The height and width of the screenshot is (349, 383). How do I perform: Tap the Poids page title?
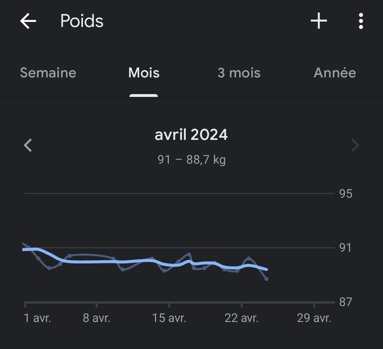[x=82, y=21]
